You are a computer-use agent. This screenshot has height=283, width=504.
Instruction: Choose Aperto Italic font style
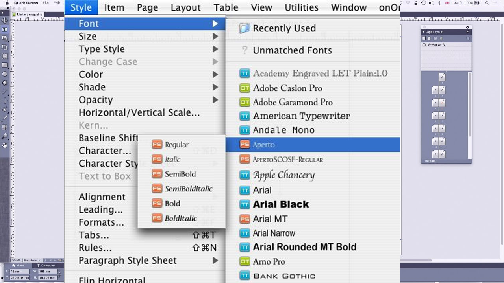(182, 159)
